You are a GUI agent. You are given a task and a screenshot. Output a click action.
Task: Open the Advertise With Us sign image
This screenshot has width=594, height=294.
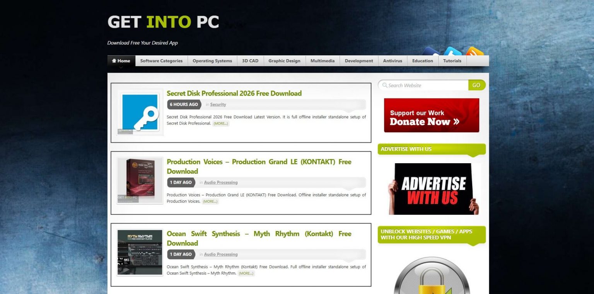[x=434, y=189]
